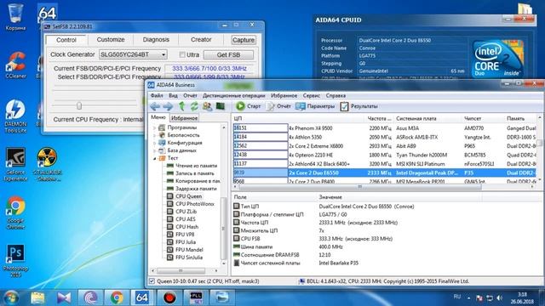The width and height of the screenshot is (545, 306).
Task: Click the PLL SET taskbar icon
Action: (197, 297)
